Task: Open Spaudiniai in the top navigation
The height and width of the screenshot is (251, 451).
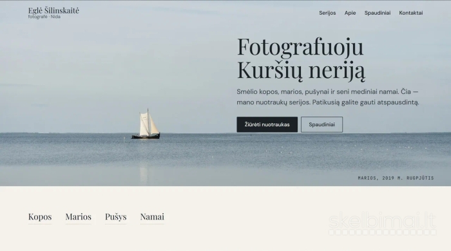Action: (378, 13)
